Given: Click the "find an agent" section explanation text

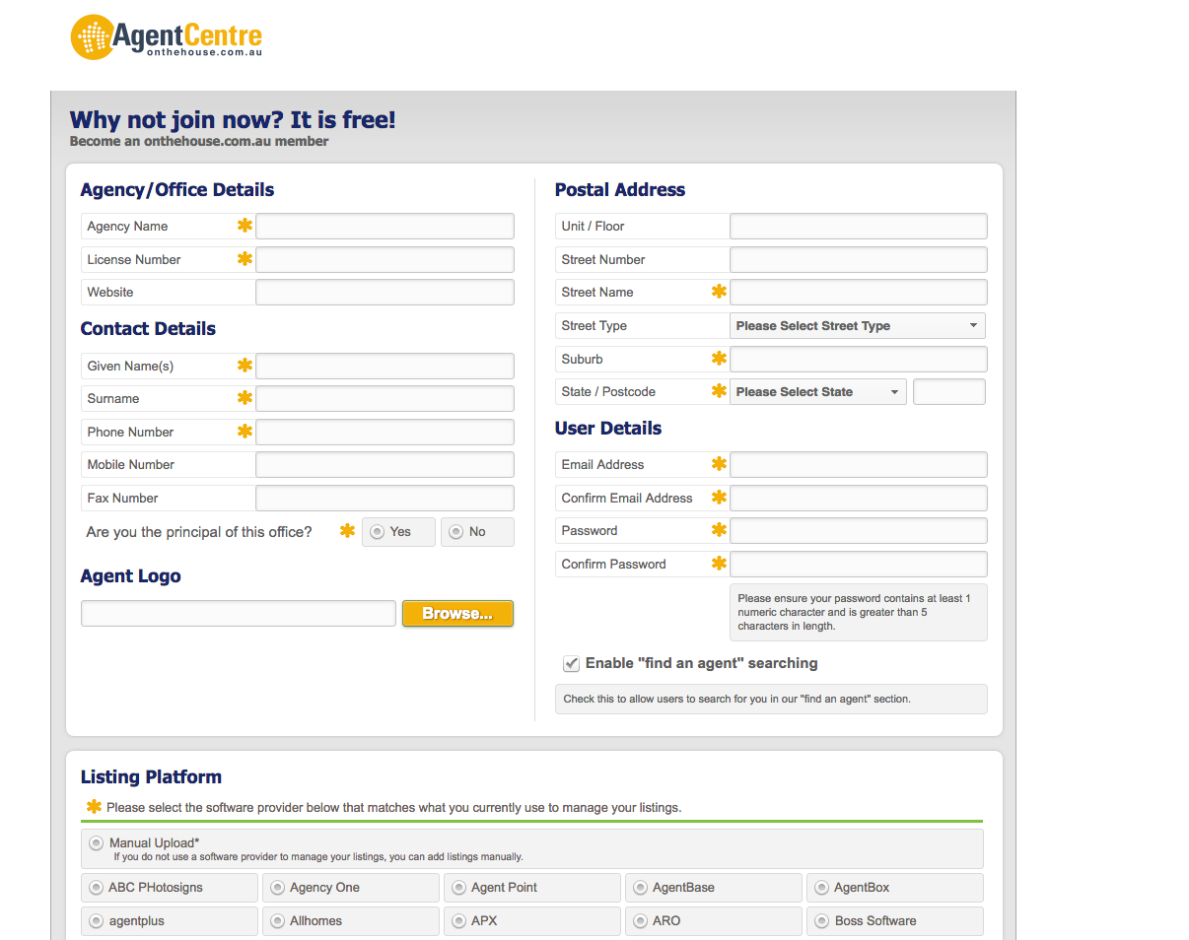Looking at the screenshot, I should click(x=737, y=700).
